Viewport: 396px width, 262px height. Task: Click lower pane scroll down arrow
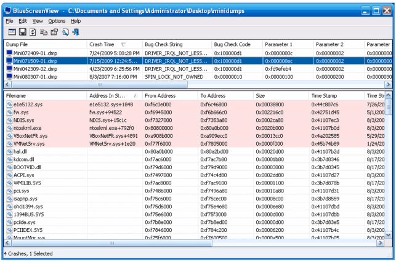click(x=389, y=236)
